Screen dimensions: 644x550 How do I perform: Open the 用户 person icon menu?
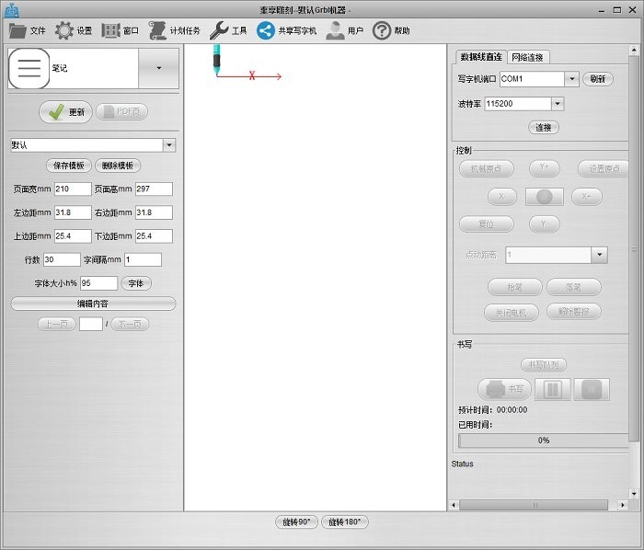point(335,30)
